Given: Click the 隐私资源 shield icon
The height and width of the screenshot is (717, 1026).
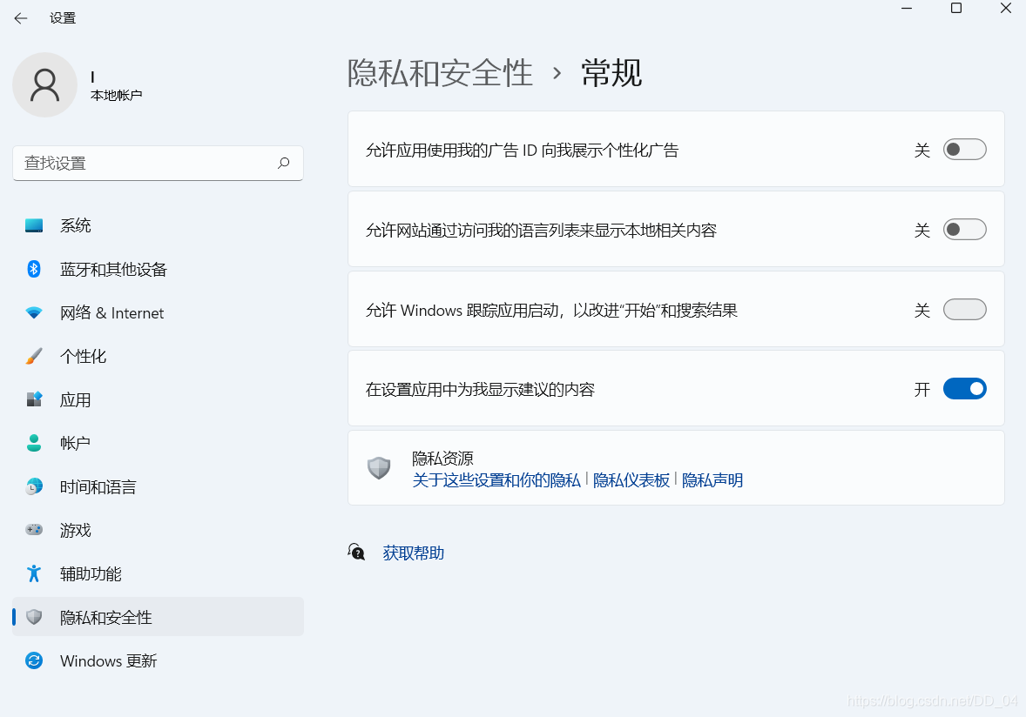Looking at the screenshot, I should click(x=379, y=467).
